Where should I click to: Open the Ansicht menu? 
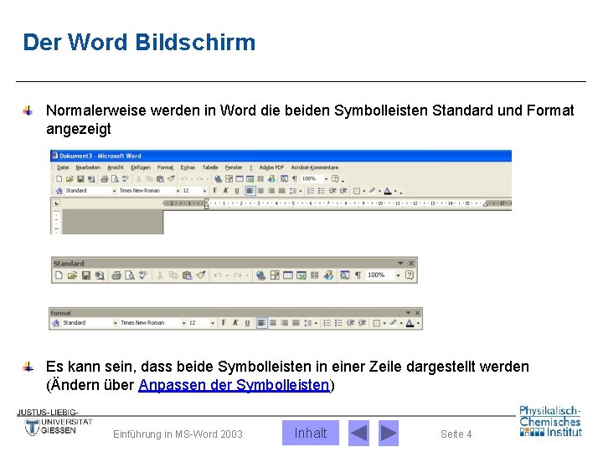116,167
